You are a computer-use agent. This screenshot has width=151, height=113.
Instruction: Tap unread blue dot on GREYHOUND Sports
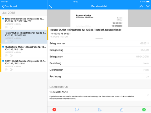tap(3, 61)
